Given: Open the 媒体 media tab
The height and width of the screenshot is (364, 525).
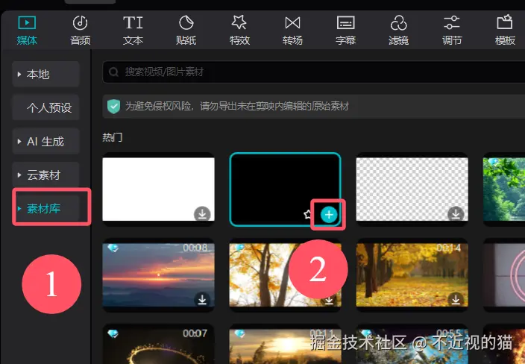Looking at the screenshot, I should click(x=27, y=31).
